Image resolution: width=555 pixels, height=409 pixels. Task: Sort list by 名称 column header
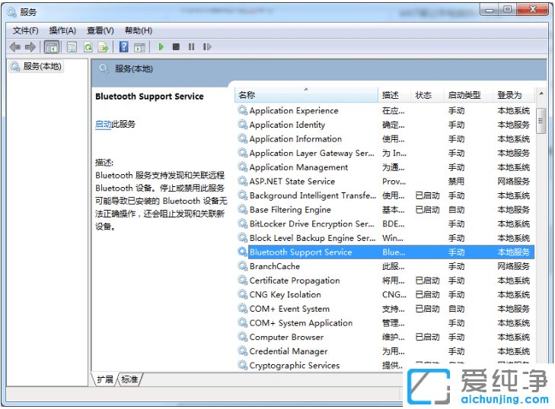click(305, 96)
